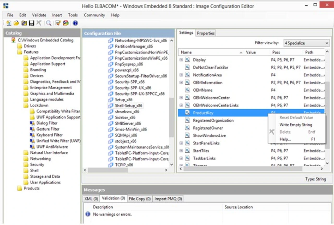Click the Validate toolbar icon
Screen dimensions: 334x225
58,23
